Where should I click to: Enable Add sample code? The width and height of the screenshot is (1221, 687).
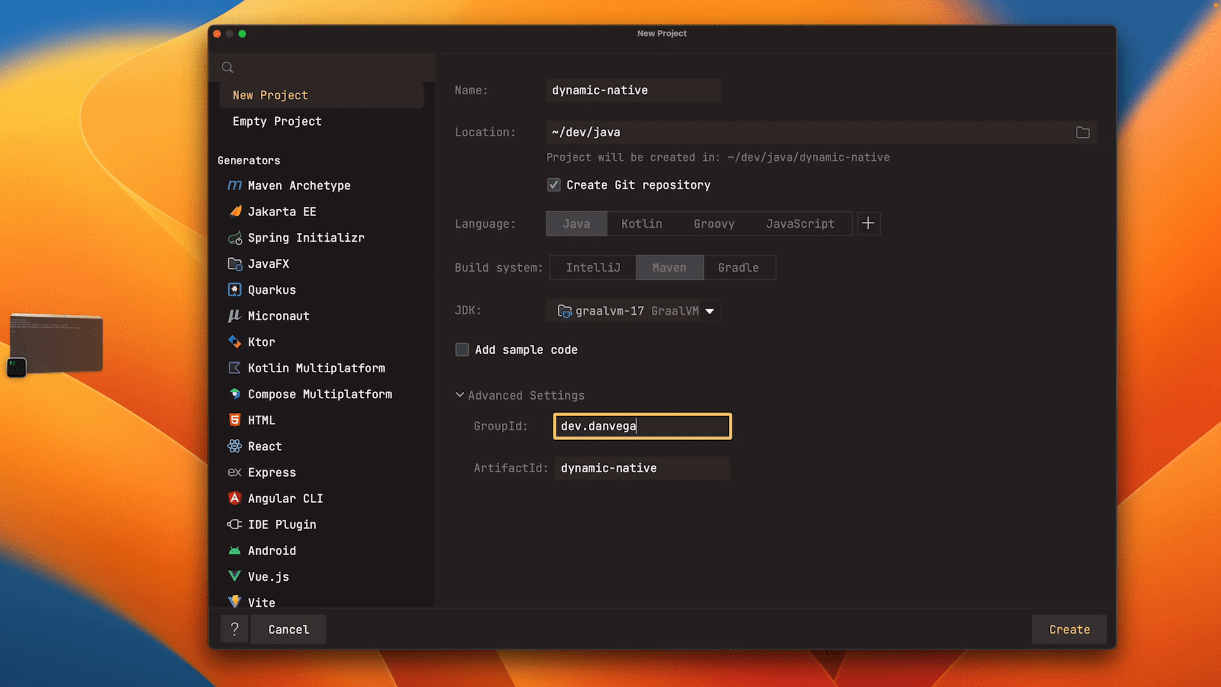tap(462, 349)
